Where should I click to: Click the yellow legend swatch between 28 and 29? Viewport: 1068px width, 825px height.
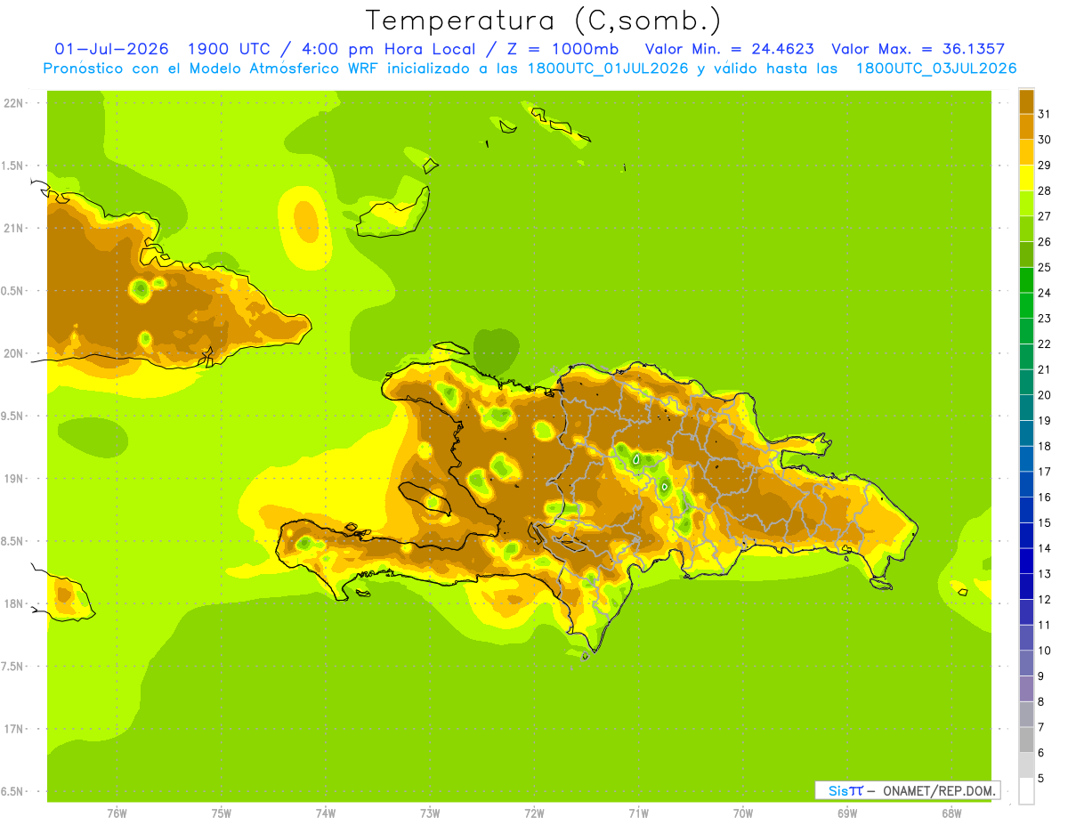click(x=1026, y=178)
